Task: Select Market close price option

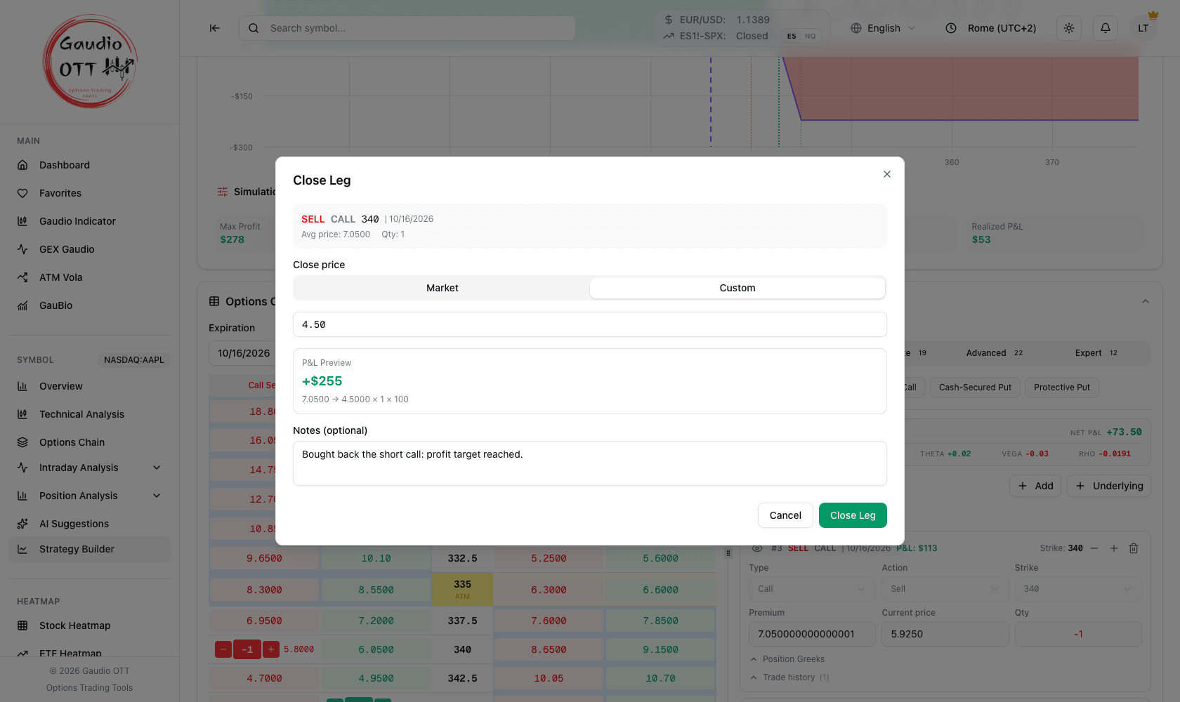Action: pos(442,288)
